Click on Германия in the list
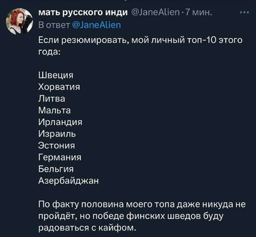The height and width of the screenshot is (237, 256). (60, 158)
